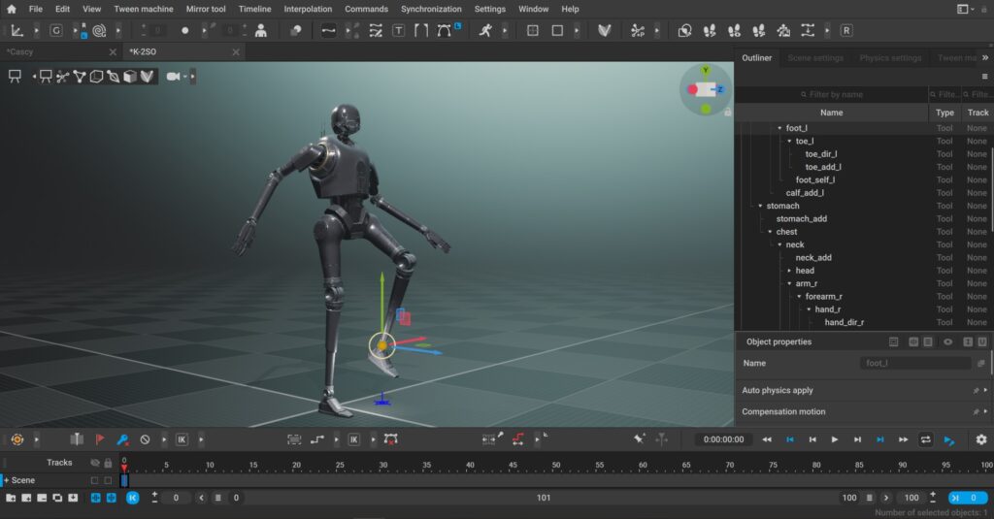
Task: Click the orange AutoPosing icon at timeline left
Action: coord(17,439)
